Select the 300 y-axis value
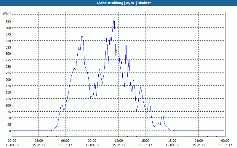This screenshot has width=237, height=148. [x=8, y=54]
